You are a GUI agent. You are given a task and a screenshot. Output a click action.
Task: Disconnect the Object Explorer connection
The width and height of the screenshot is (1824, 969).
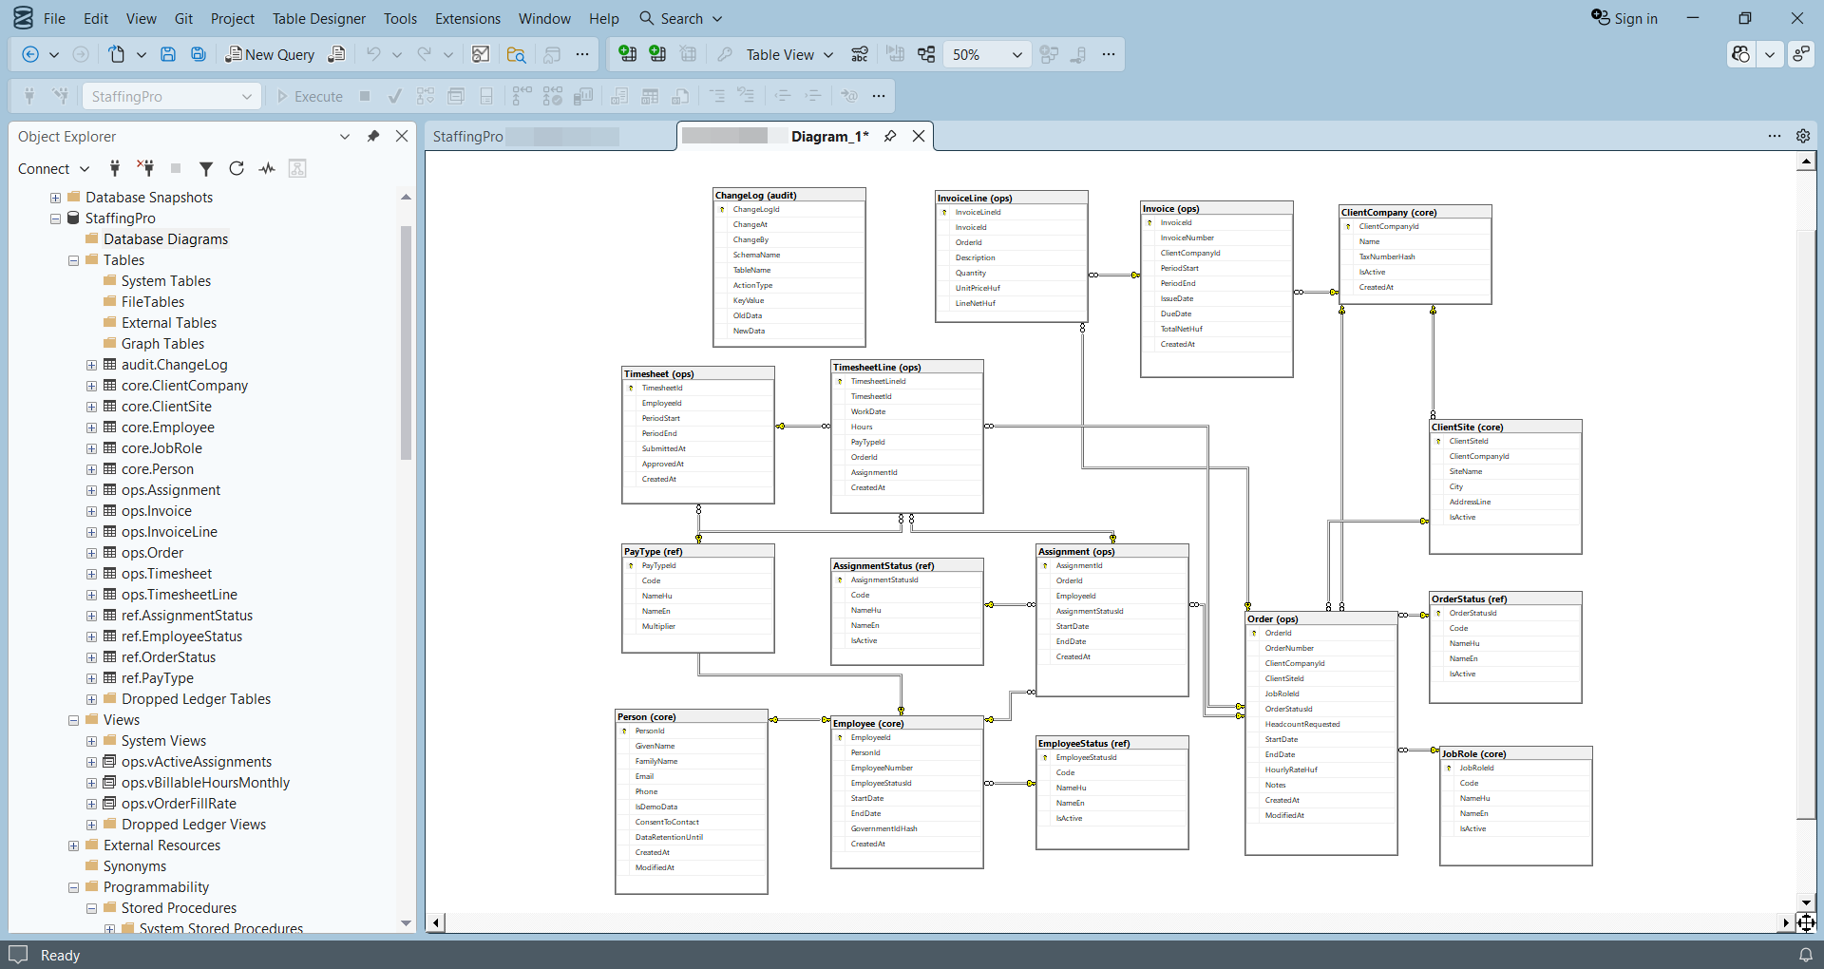146,168
